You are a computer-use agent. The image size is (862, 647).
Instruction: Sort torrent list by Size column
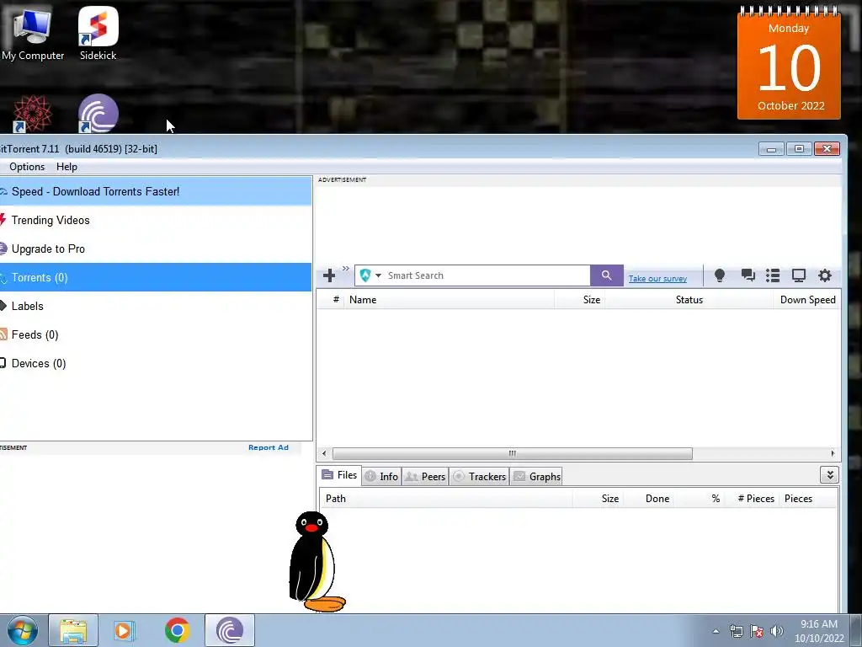click(x=579, y=300)
